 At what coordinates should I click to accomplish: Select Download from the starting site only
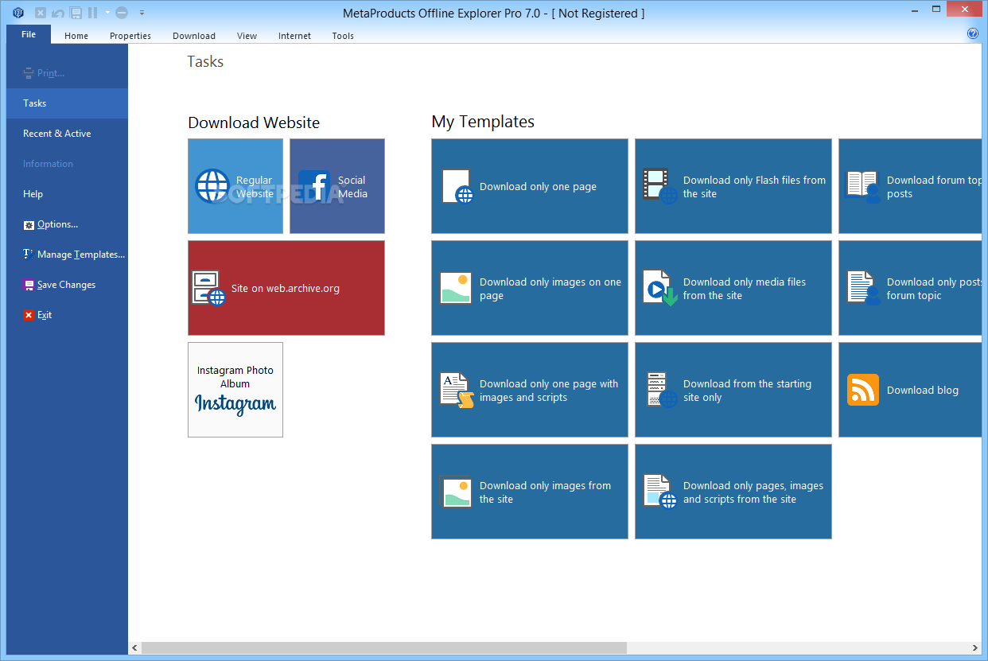733,390
